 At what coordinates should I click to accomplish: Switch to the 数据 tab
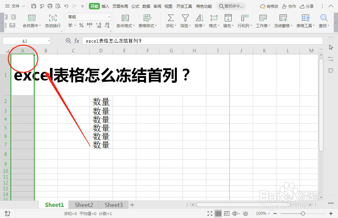pos(146,6)
